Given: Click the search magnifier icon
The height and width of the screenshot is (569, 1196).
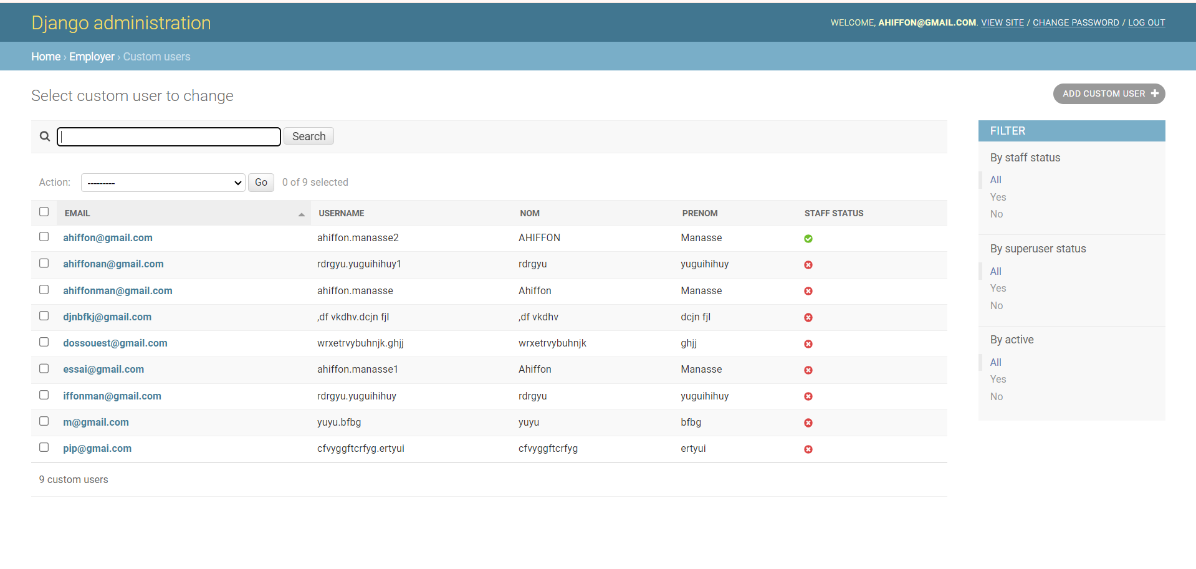Looking at the screenshot, I should pyautogui.click(x=45, y=136).
